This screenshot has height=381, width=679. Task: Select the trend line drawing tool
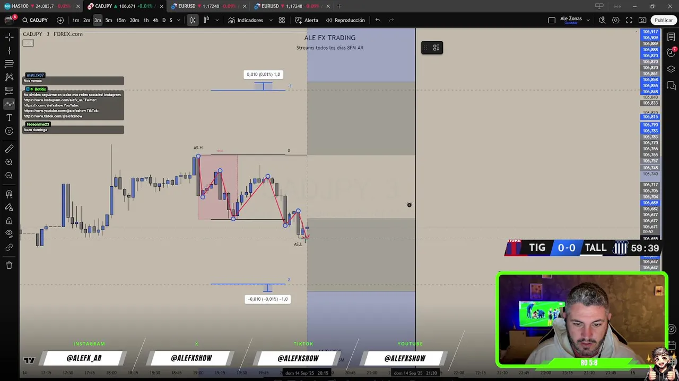tap(9, 50)
